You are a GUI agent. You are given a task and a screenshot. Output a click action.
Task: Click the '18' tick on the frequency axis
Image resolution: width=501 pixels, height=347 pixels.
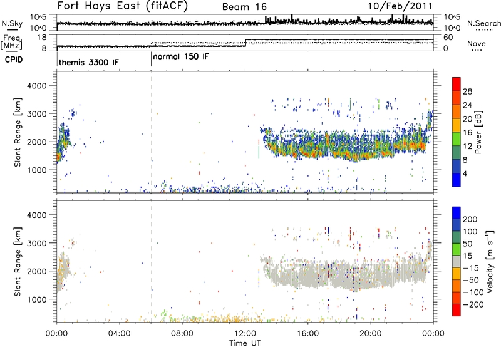[x=41, y=38]
